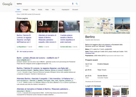Click Columbia Theater venue text

click(103, 78)
